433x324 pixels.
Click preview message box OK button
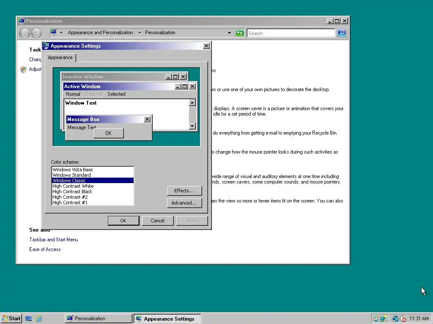[109, 133]
